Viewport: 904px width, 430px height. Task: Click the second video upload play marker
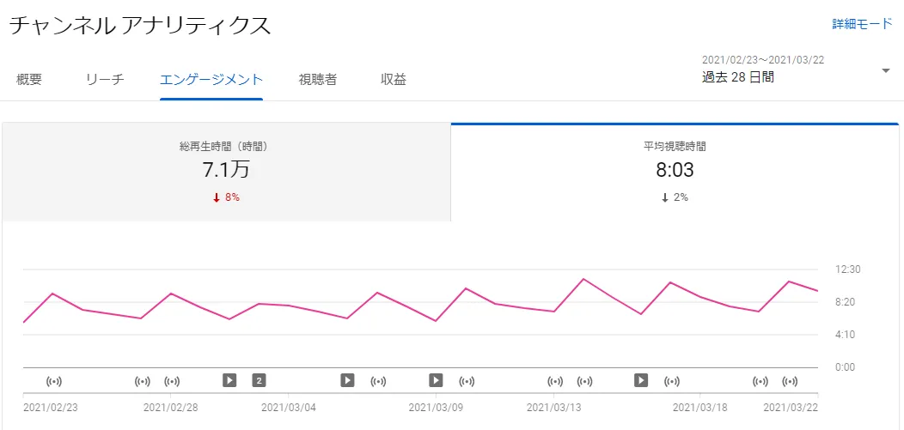click(x=347, y=379)
